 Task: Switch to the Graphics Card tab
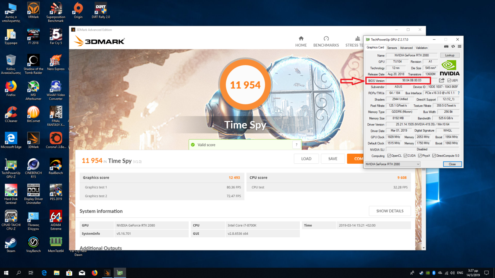375,47
